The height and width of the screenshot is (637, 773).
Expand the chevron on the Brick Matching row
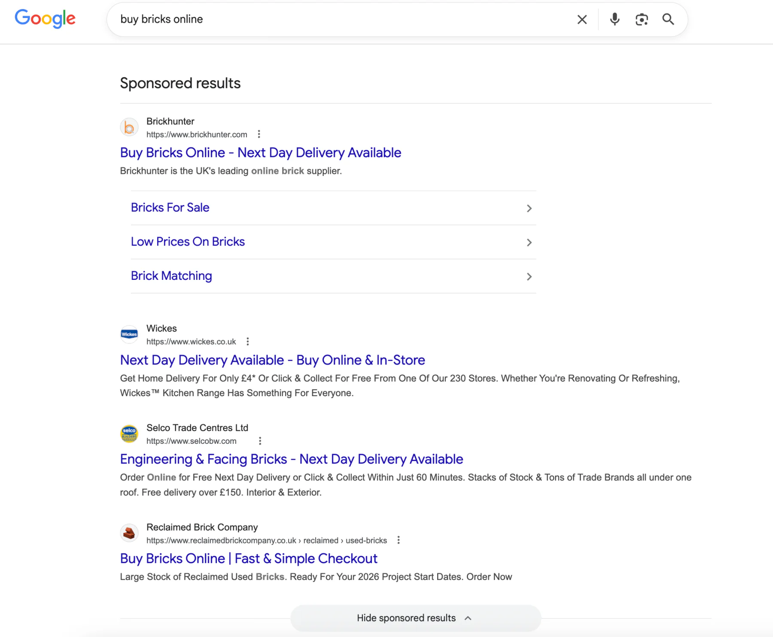pyautogui.click(x=529, y=277)
